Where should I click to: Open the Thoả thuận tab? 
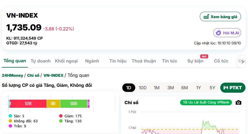[x=144, y=61]
